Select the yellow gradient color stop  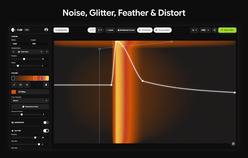coord(47,78)
